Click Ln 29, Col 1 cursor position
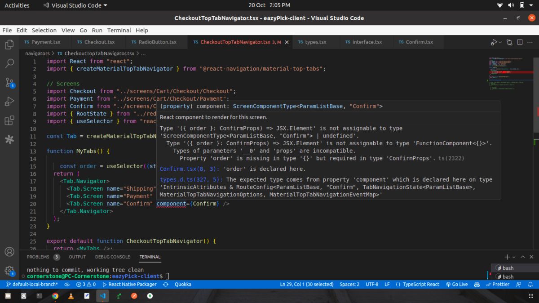Screen dimensions: 539x303 (307, 284)
